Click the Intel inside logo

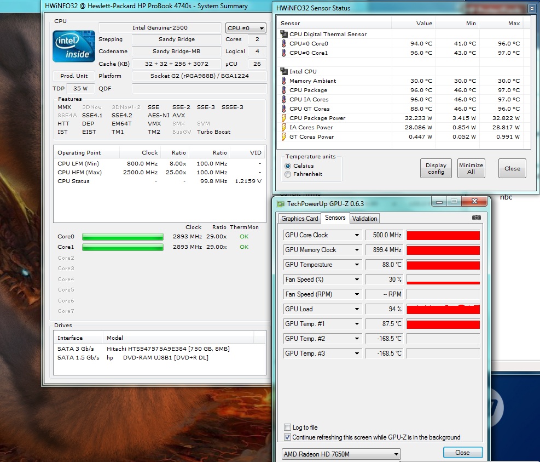tap(74, 46)
